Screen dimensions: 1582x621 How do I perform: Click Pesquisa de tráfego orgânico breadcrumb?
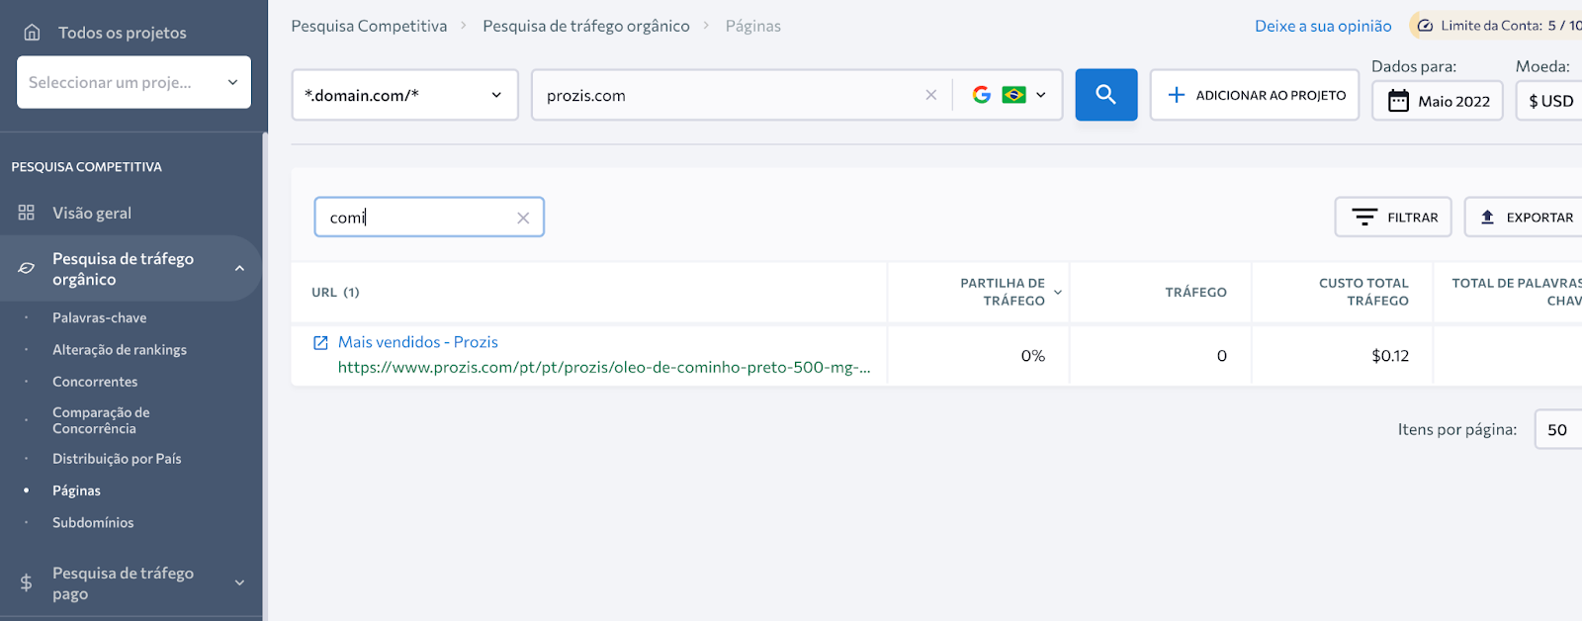(x=586, y=26)
